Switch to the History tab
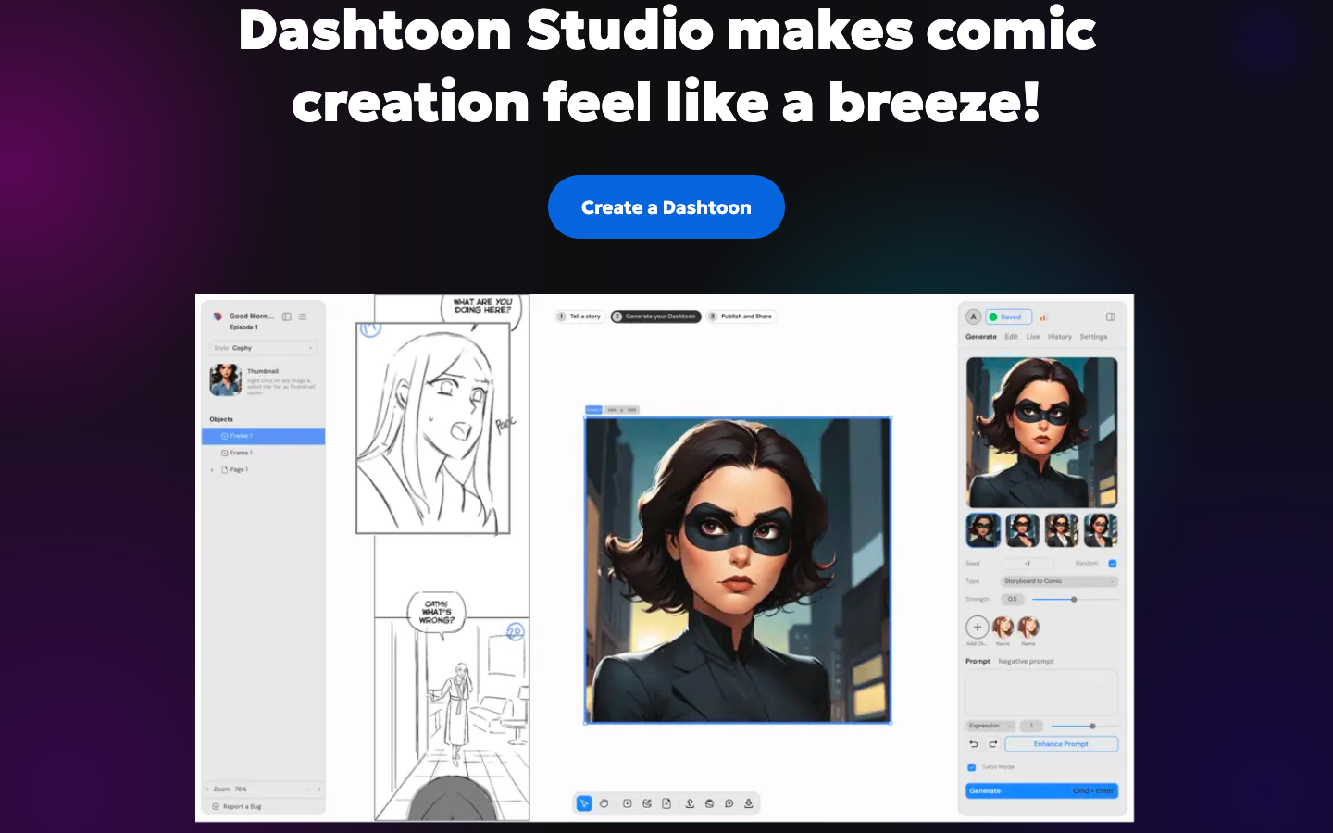The height and width of the screenshot is (833, 1333). (1060, 337)
